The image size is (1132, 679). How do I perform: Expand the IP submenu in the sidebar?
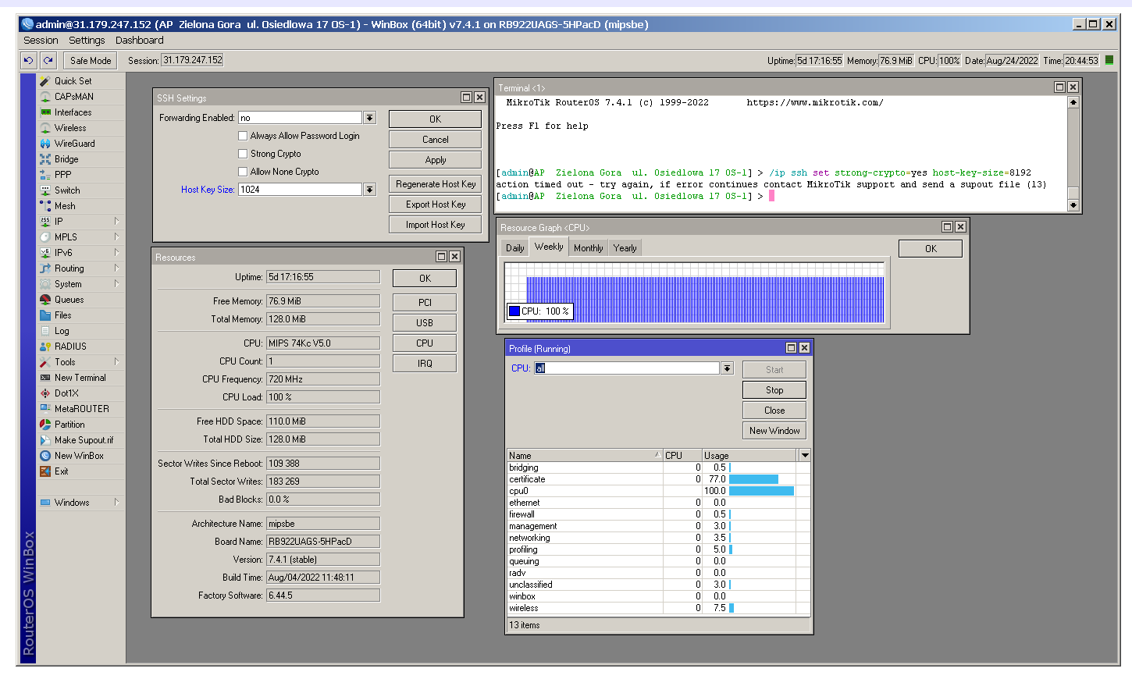[x=116, y=222]
